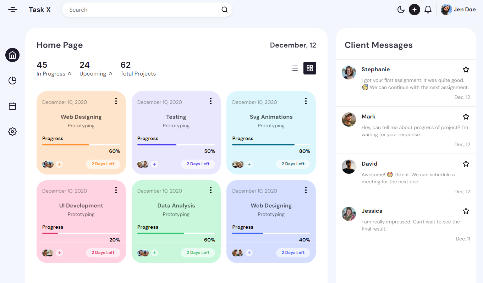The image size is (483, 283).
Task: Click participant avatars on the Testing card
Action: [x=143, y=164]
